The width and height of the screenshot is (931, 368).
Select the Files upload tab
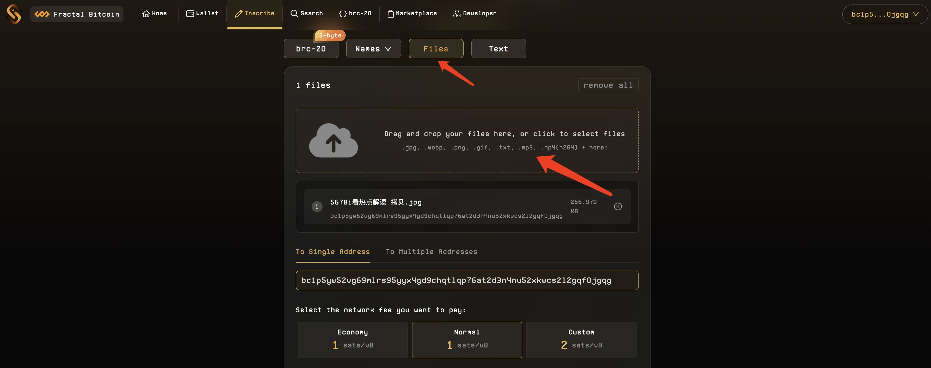tap(436, 48)
